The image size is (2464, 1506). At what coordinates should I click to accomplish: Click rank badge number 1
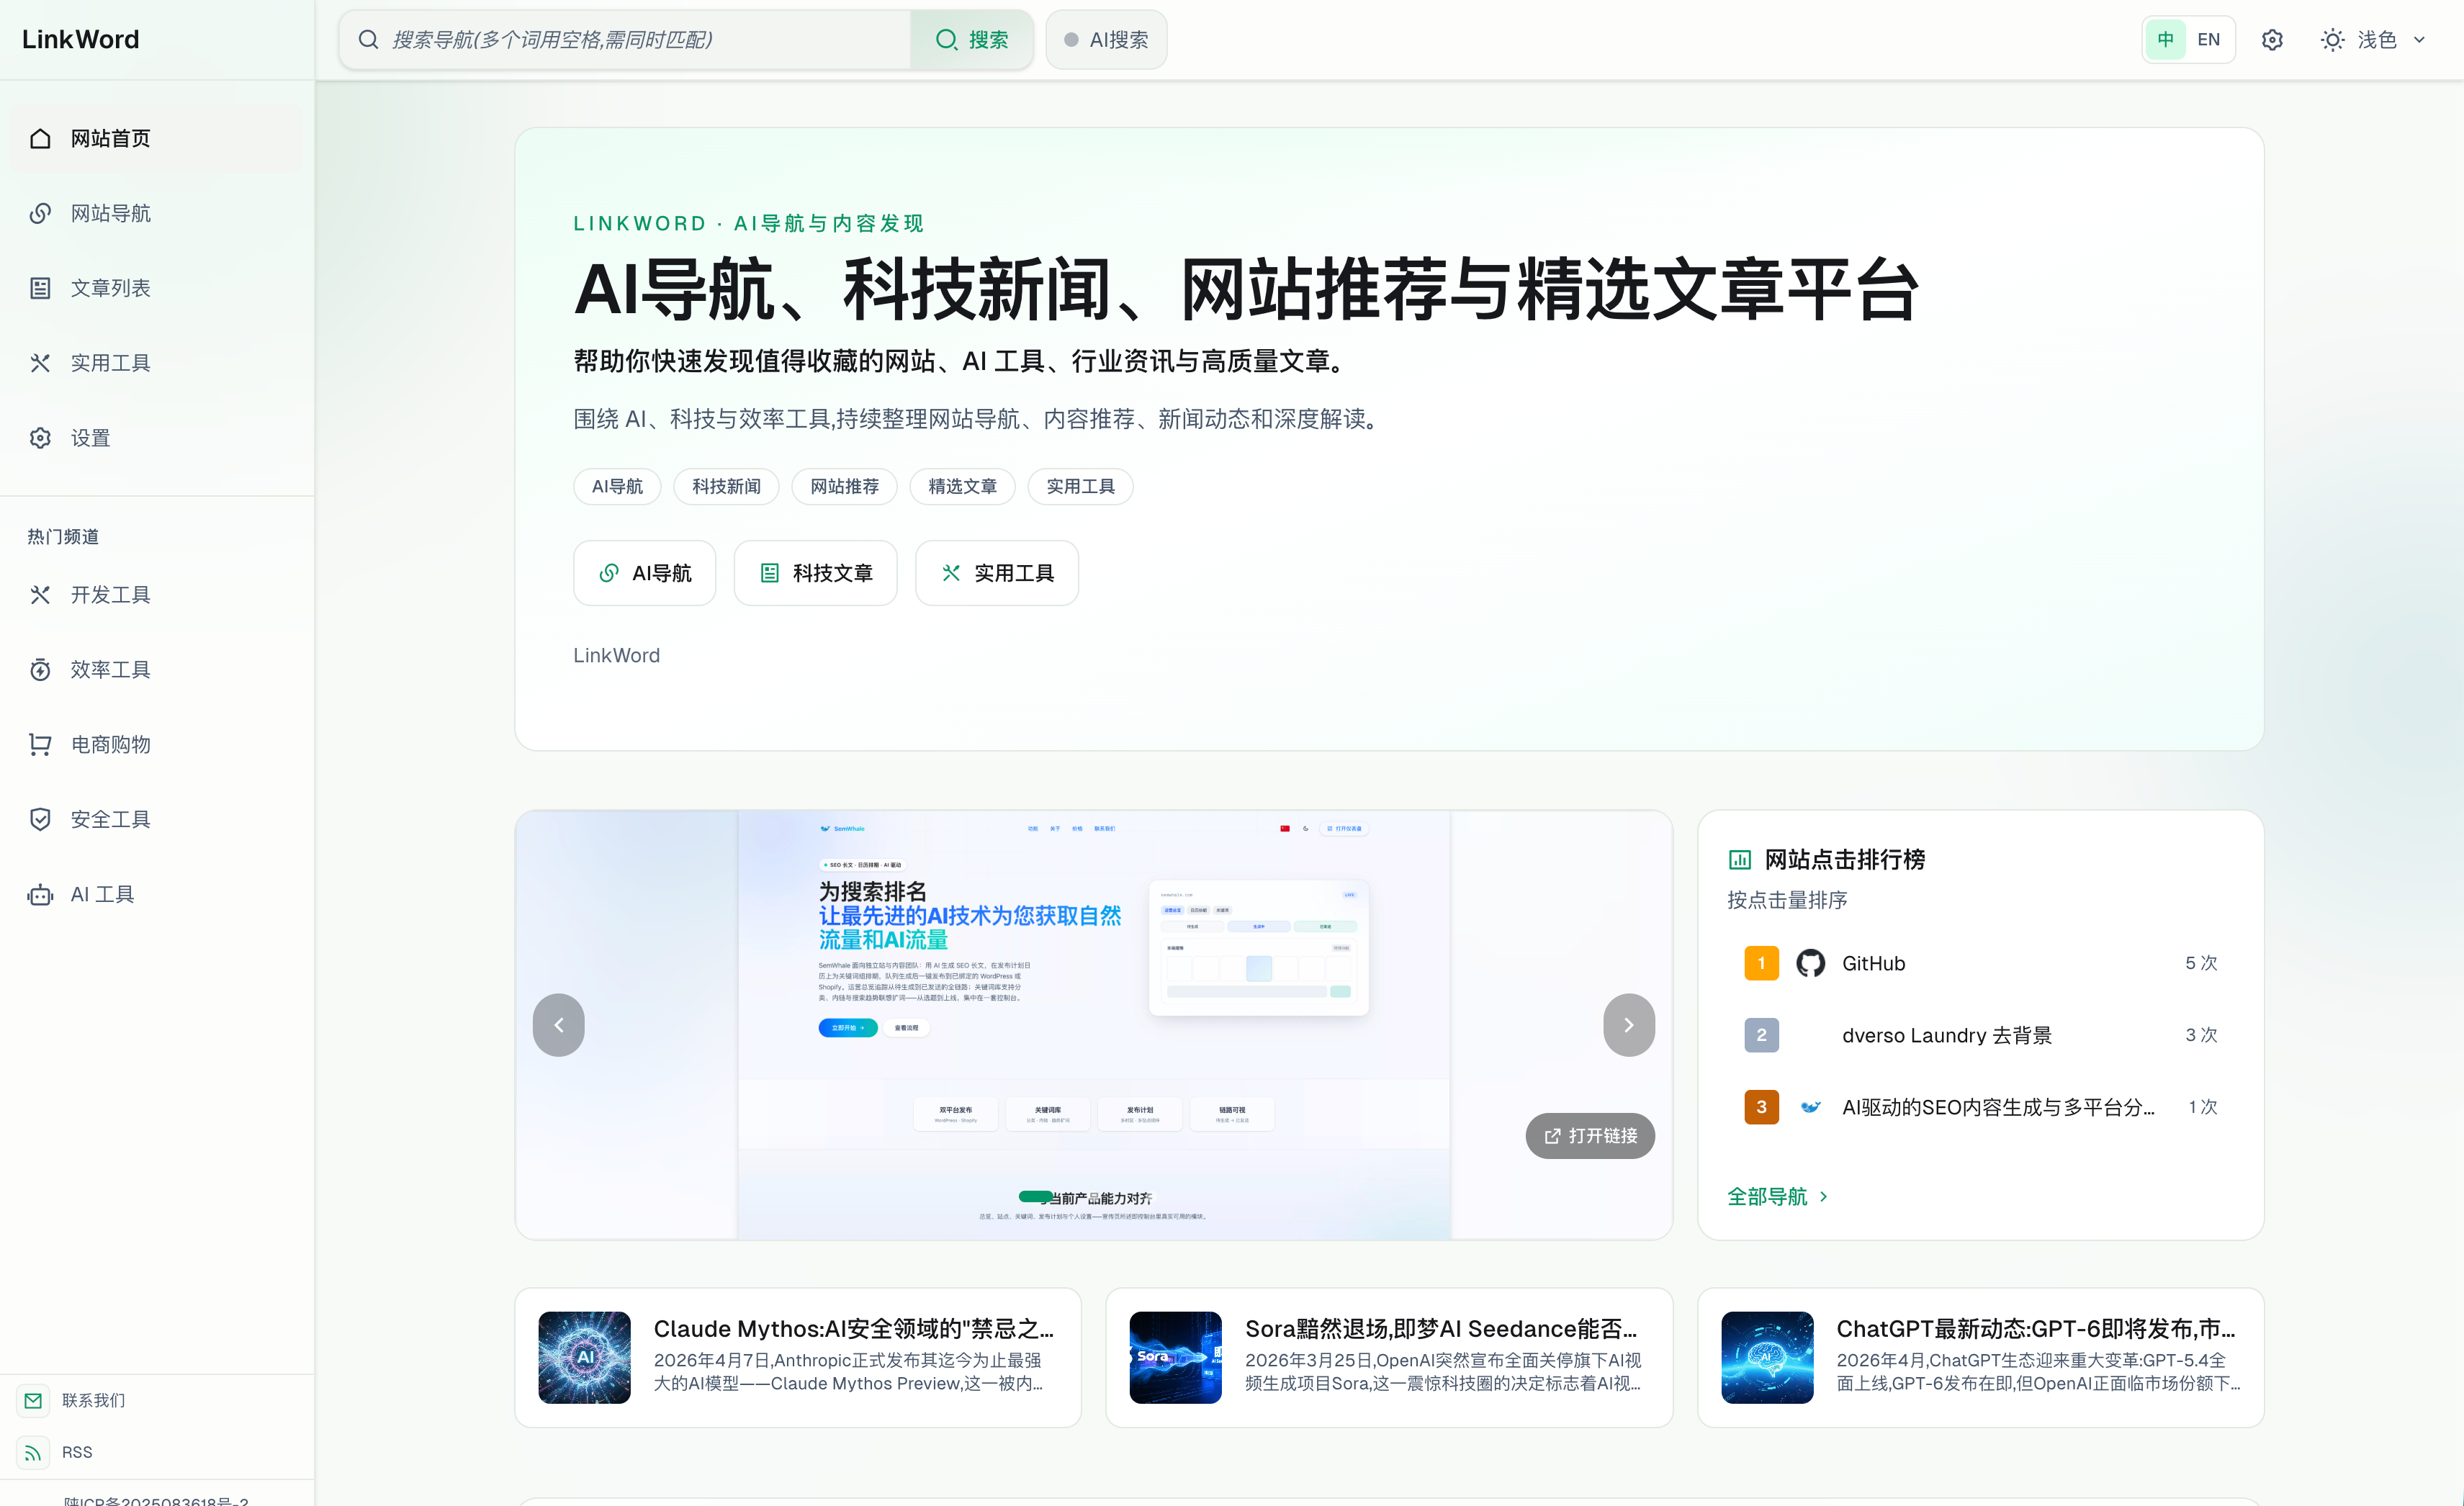coord(1761,963)
